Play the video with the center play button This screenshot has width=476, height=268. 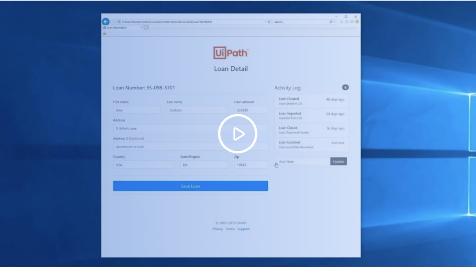tap(237, 134)
